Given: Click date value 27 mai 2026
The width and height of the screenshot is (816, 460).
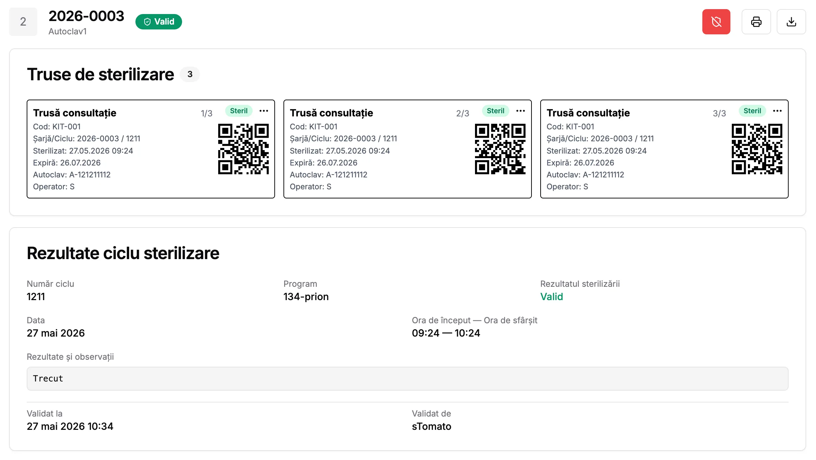Looking at the screenshot, I should [56, 333].
